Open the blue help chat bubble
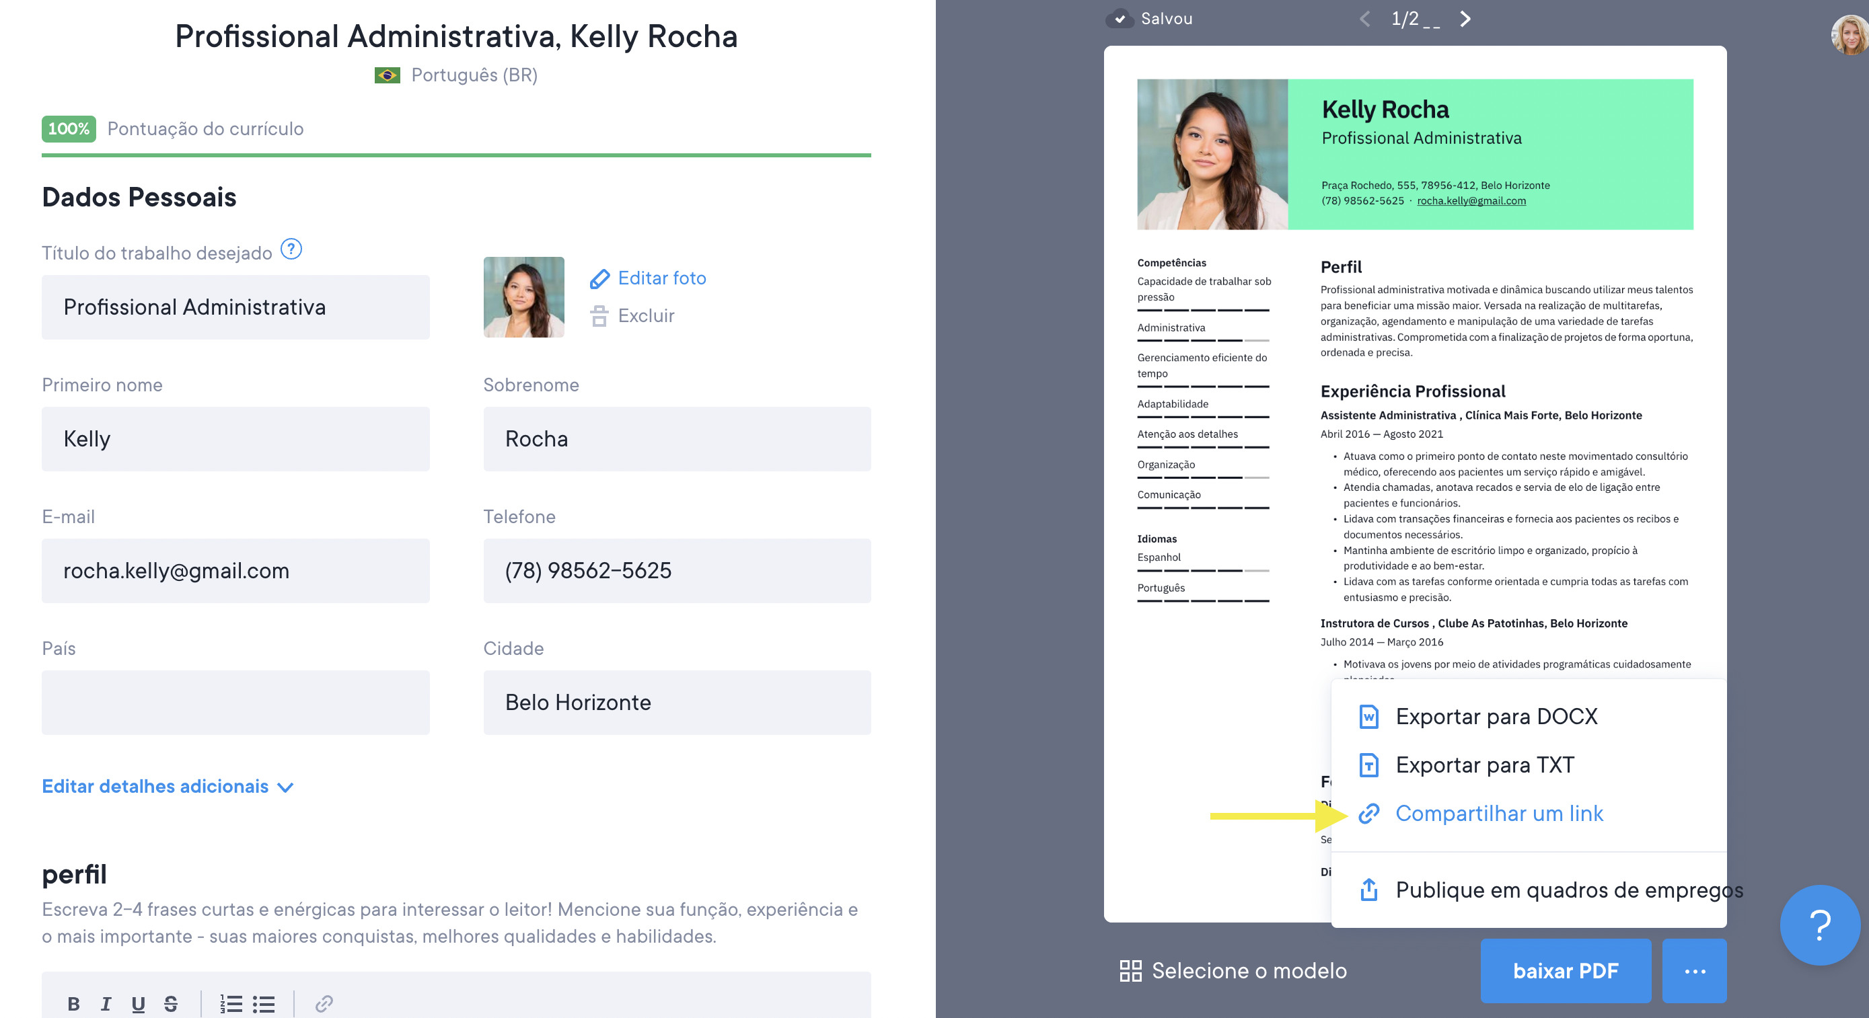1869x1018 pixels. pos(1819,925)
